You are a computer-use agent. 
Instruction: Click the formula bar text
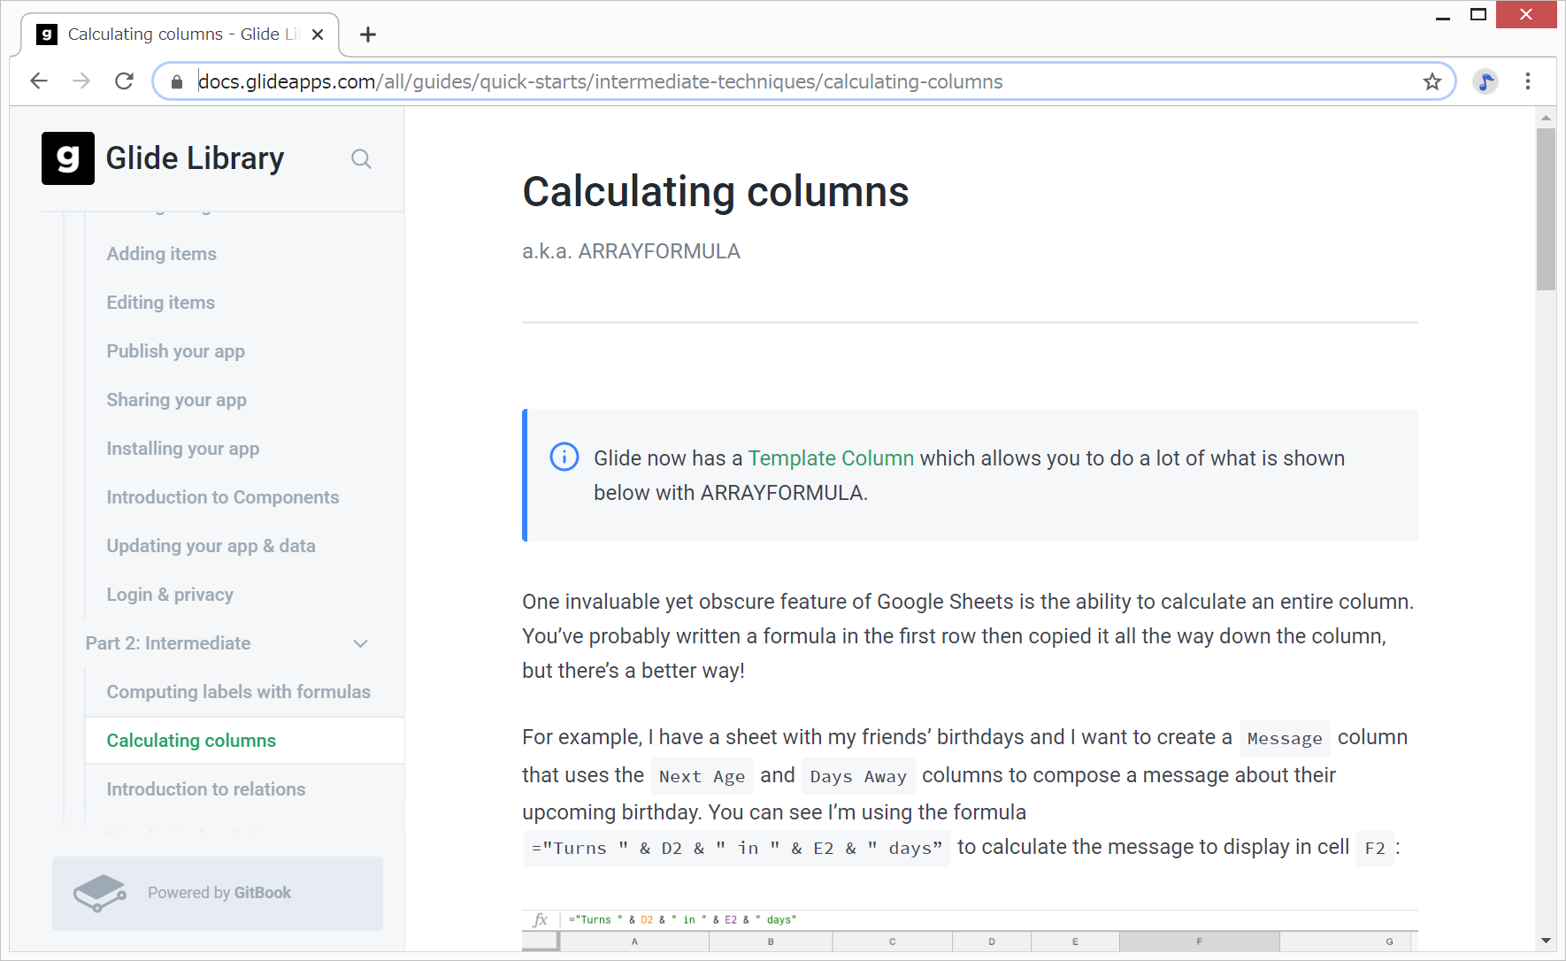click(682, 920)
